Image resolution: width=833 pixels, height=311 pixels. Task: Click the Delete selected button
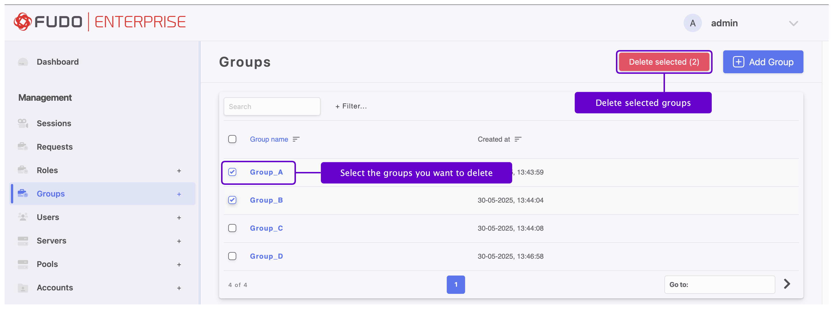[664, 62]
